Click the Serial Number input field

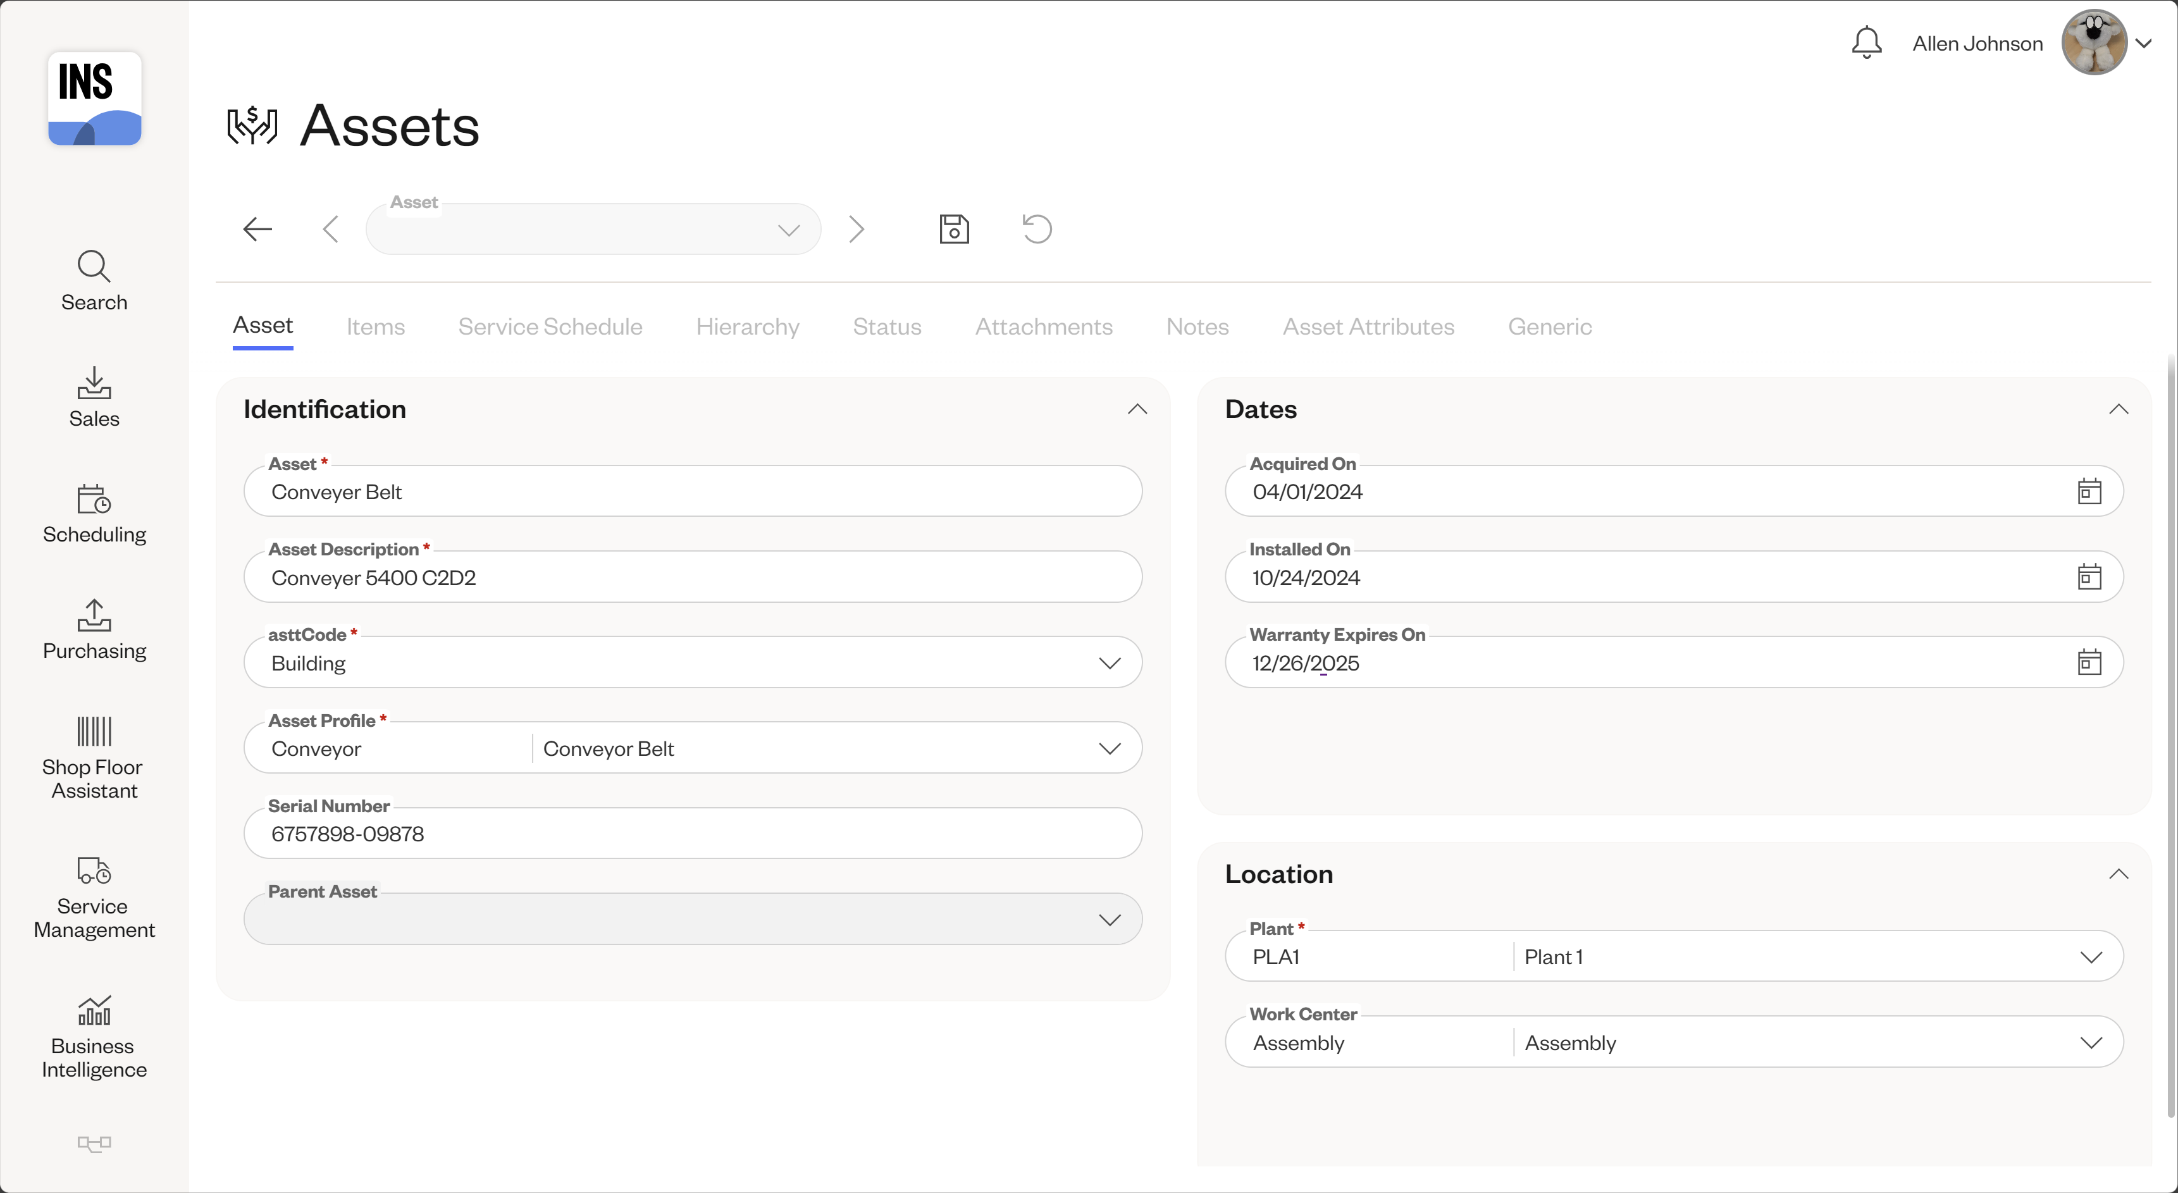click(x=693, y=834)
